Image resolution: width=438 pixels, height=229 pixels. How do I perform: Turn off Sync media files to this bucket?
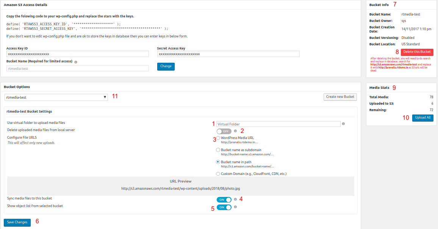[224, 200]
